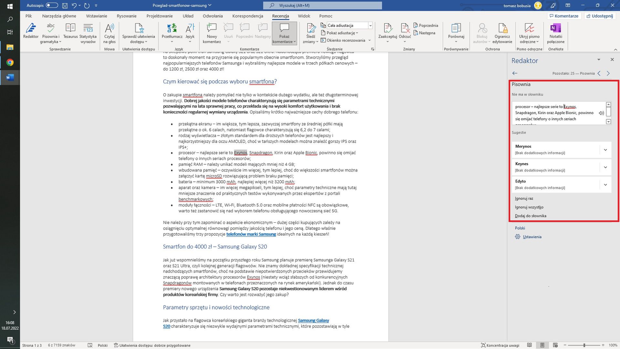Screen dimensions: 620x349
Task: Open Notatki połączone in OneNote
Action: click(556, 32)
